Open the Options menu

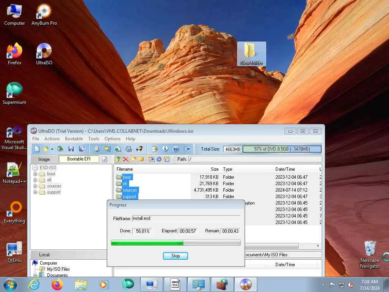coord(112,139)
